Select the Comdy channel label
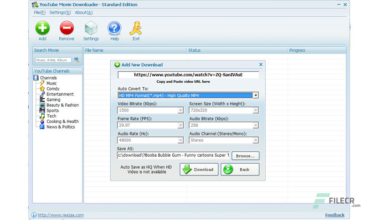381x220 pixels. tap(53, 89)
